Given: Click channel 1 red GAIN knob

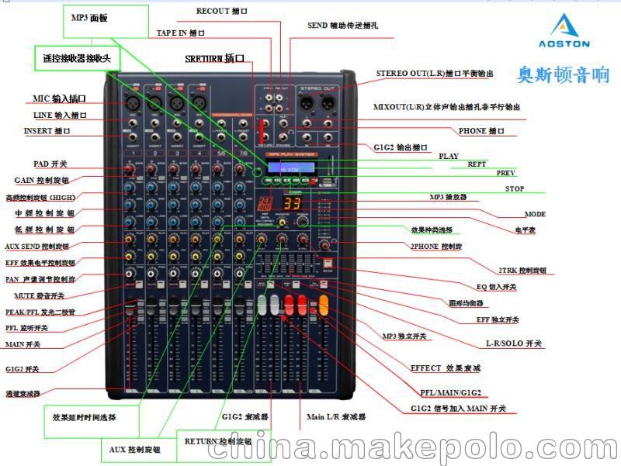Looking at the screenshot, I should click(129, 170).
